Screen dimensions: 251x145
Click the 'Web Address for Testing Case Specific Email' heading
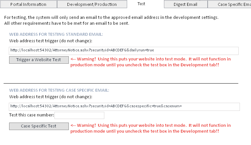click(x=59, y=90)
